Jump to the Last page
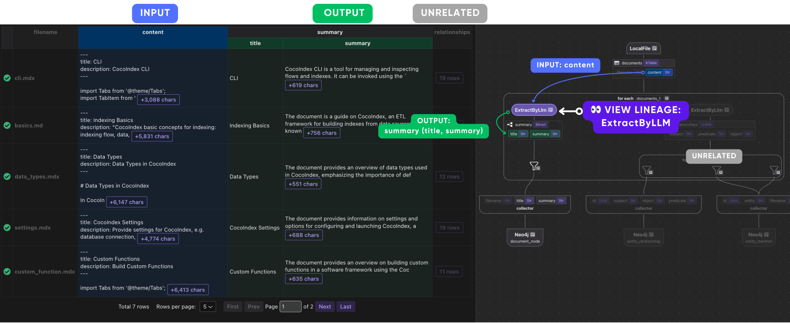Screen dimensions: 790x323 coord(346,307)
